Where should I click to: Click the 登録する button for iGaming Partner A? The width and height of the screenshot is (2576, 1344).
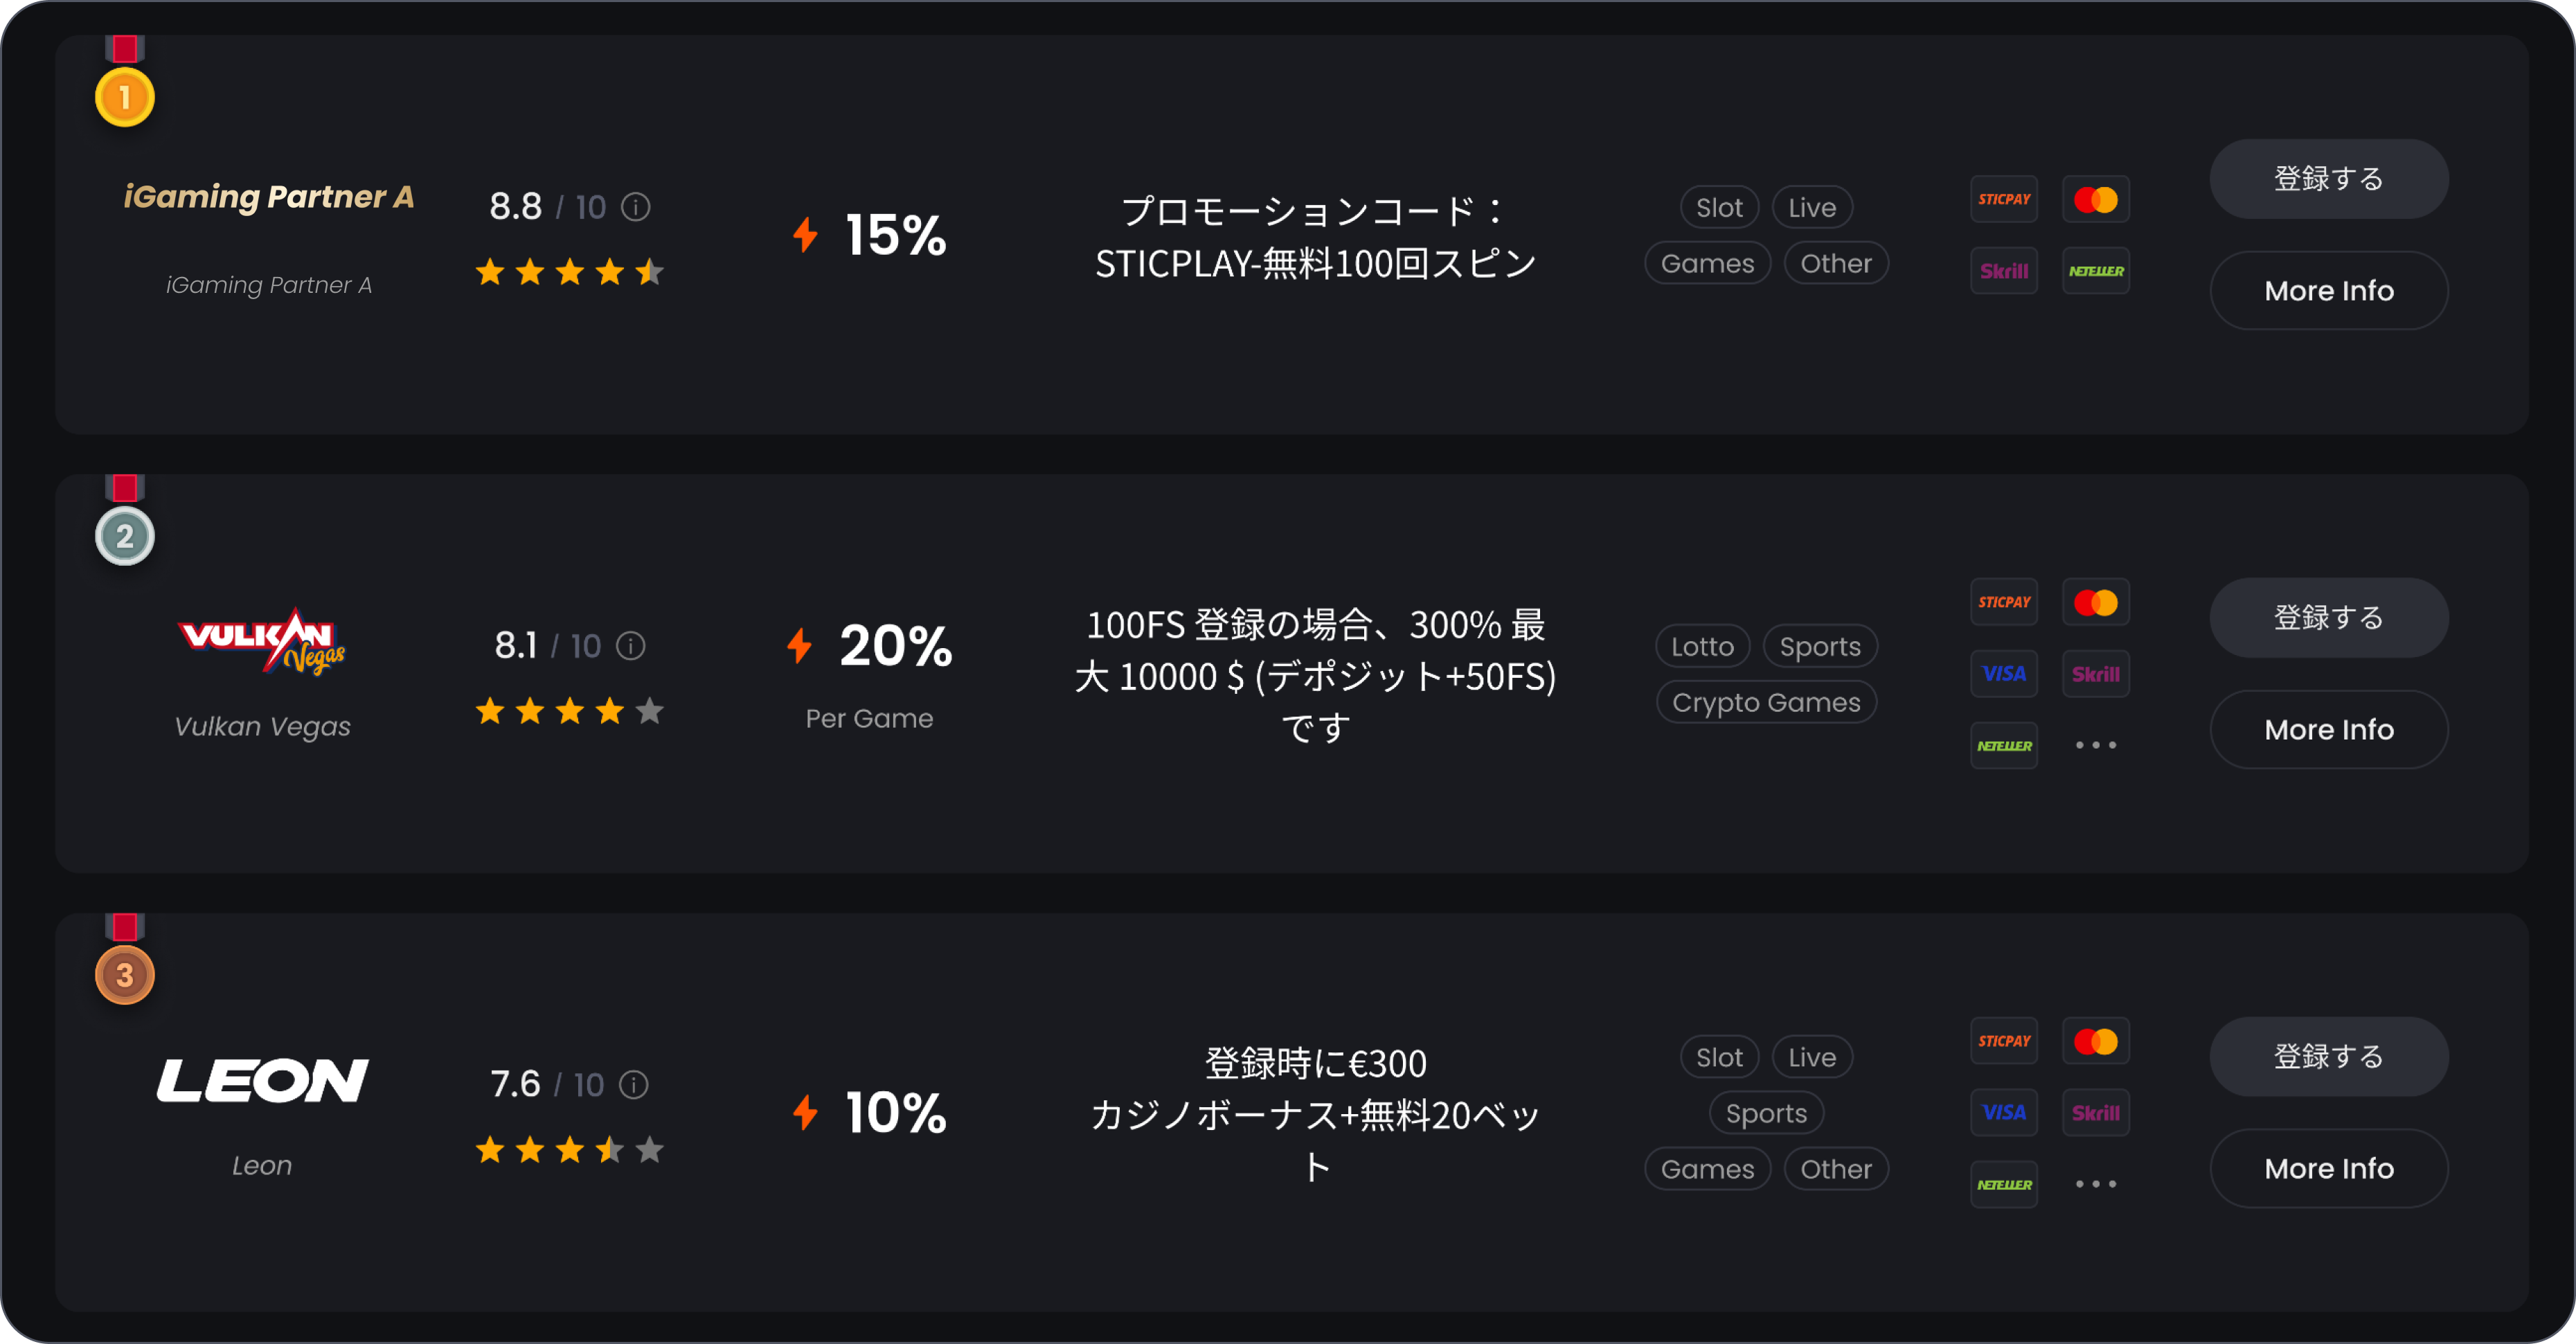(x=2329, y=179)
